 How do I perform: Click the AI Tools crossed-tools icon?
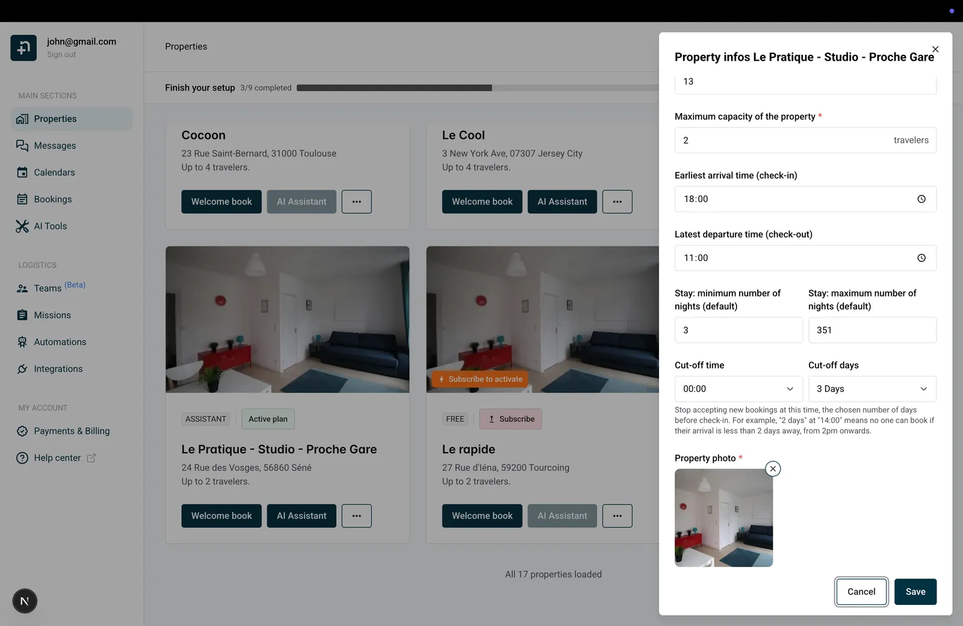(x=22, y=226)
